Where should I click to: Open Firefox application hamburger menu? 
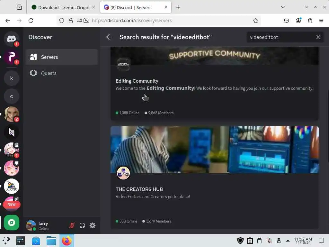[x=321, y=21]
